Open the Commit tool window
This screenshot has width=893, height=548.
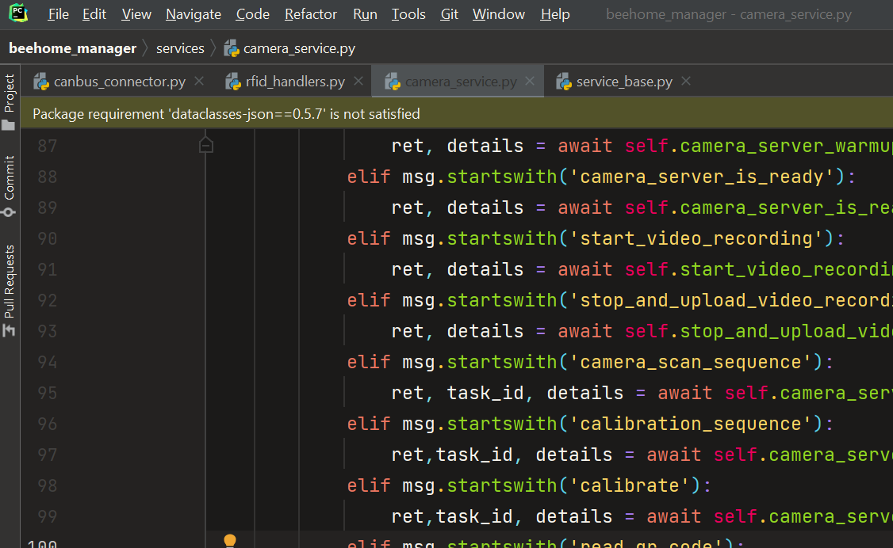click(9, 186)
